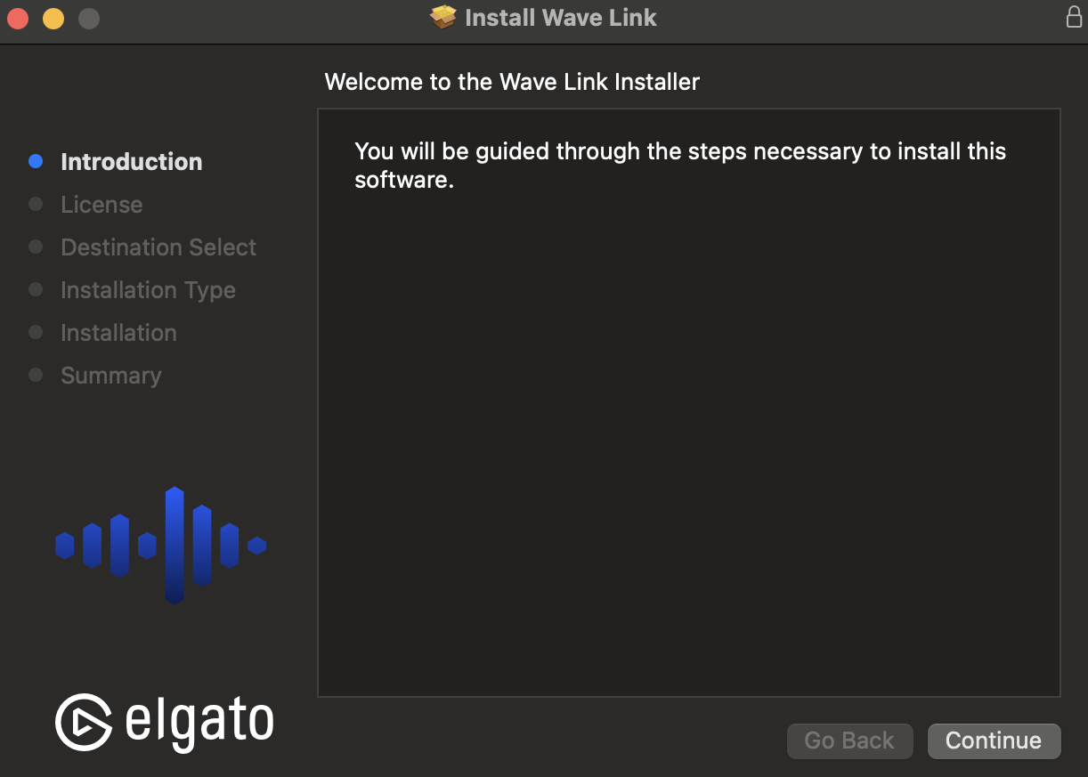Click the introductory guidance message text
1088x777 pixels.
pyautogui.click(x=679, y=166)
